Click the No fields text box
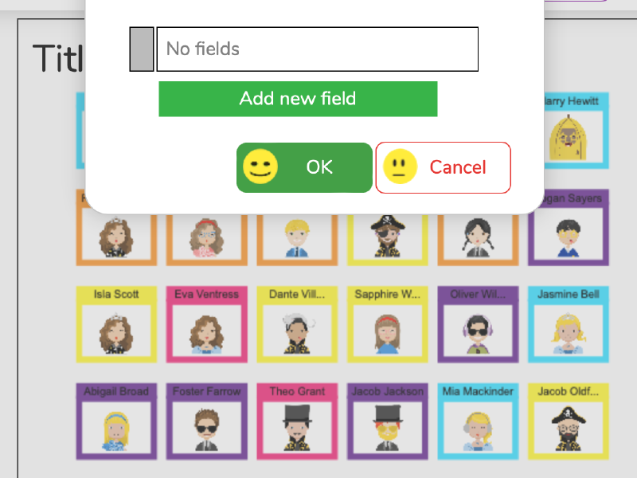The height and width of the screenshot is (478, 637). pos(317,49)
